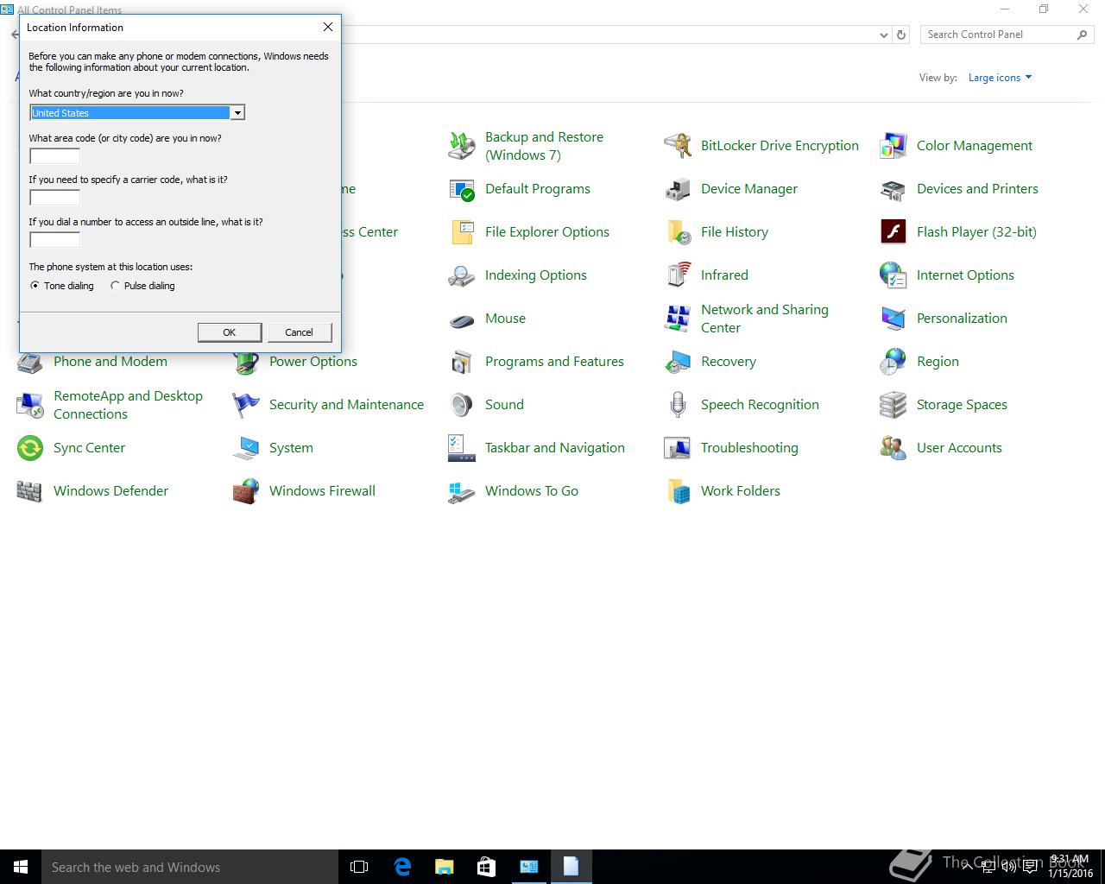
Task: Open the Windows To Go icon
Action: 462,491
